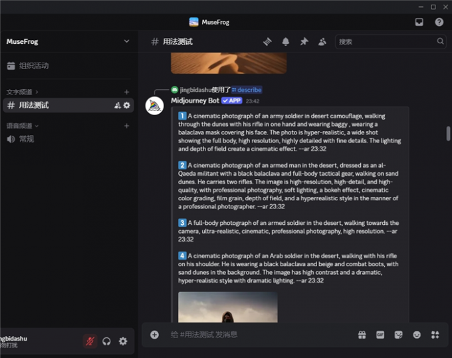Viewport: 452px width, 358px height.
Task: Open 组织活动 events entry
Action: coord(68,66)
